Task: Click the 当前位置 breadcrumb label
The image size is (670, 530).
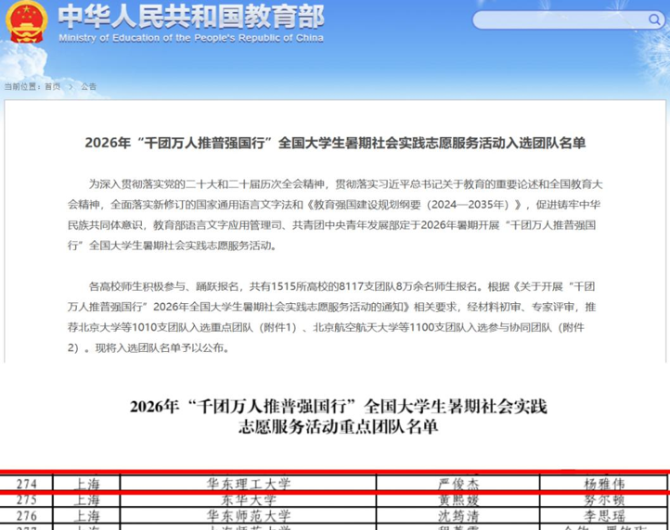Action: pyautogui.click(x=22, y=86)
